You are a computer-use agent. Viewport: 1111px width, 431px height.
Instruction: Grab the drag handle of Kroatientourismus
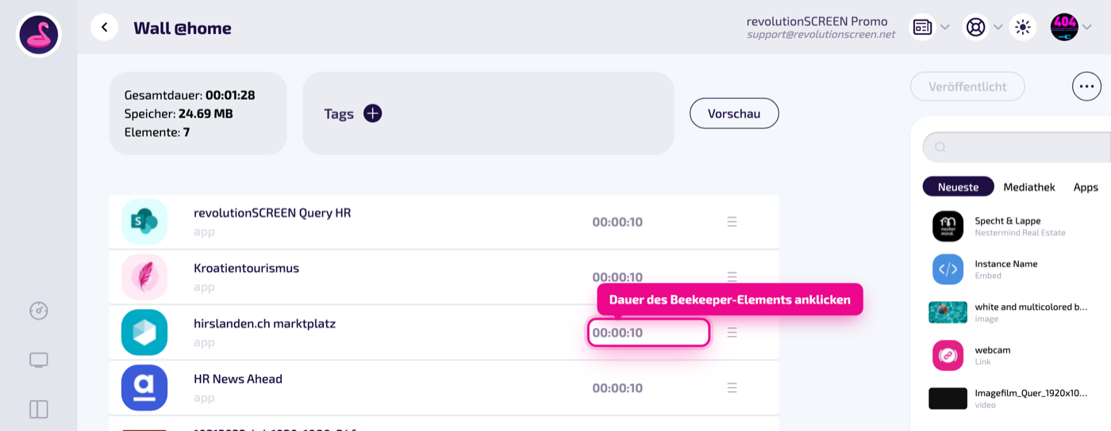732,277
